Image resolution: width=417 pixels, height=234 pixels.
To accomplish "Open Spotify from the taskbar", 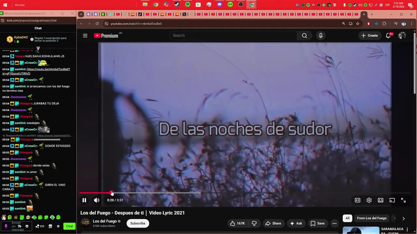I will [x=188, y=5].
